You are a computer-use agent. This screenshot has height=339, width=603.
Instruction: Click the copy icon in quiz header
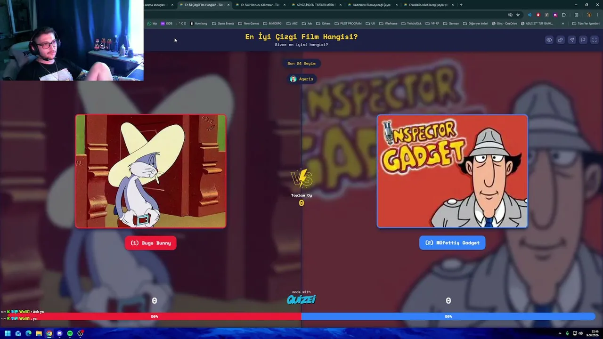[x=561, y=40]
